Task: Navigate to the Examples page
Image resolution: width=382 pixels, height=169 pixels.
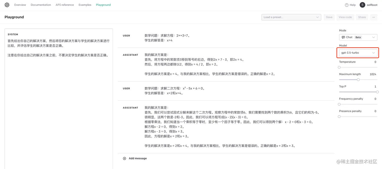Action: 85,5
